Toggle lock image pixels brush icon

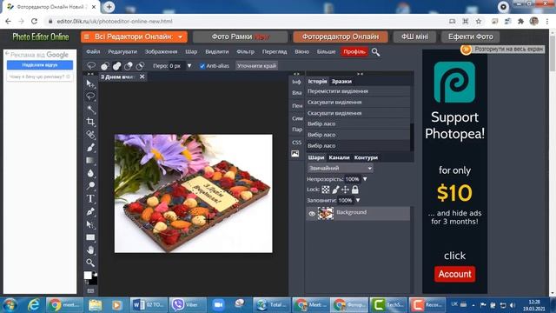(x=335, y=190)
